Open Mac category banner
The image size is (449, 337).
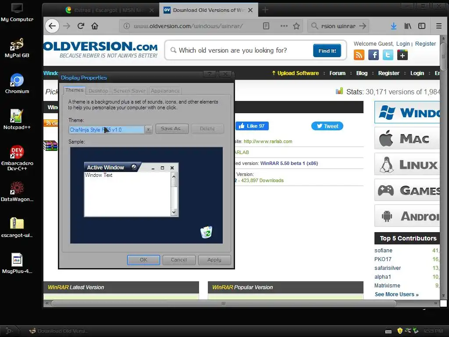click(407, 138)
